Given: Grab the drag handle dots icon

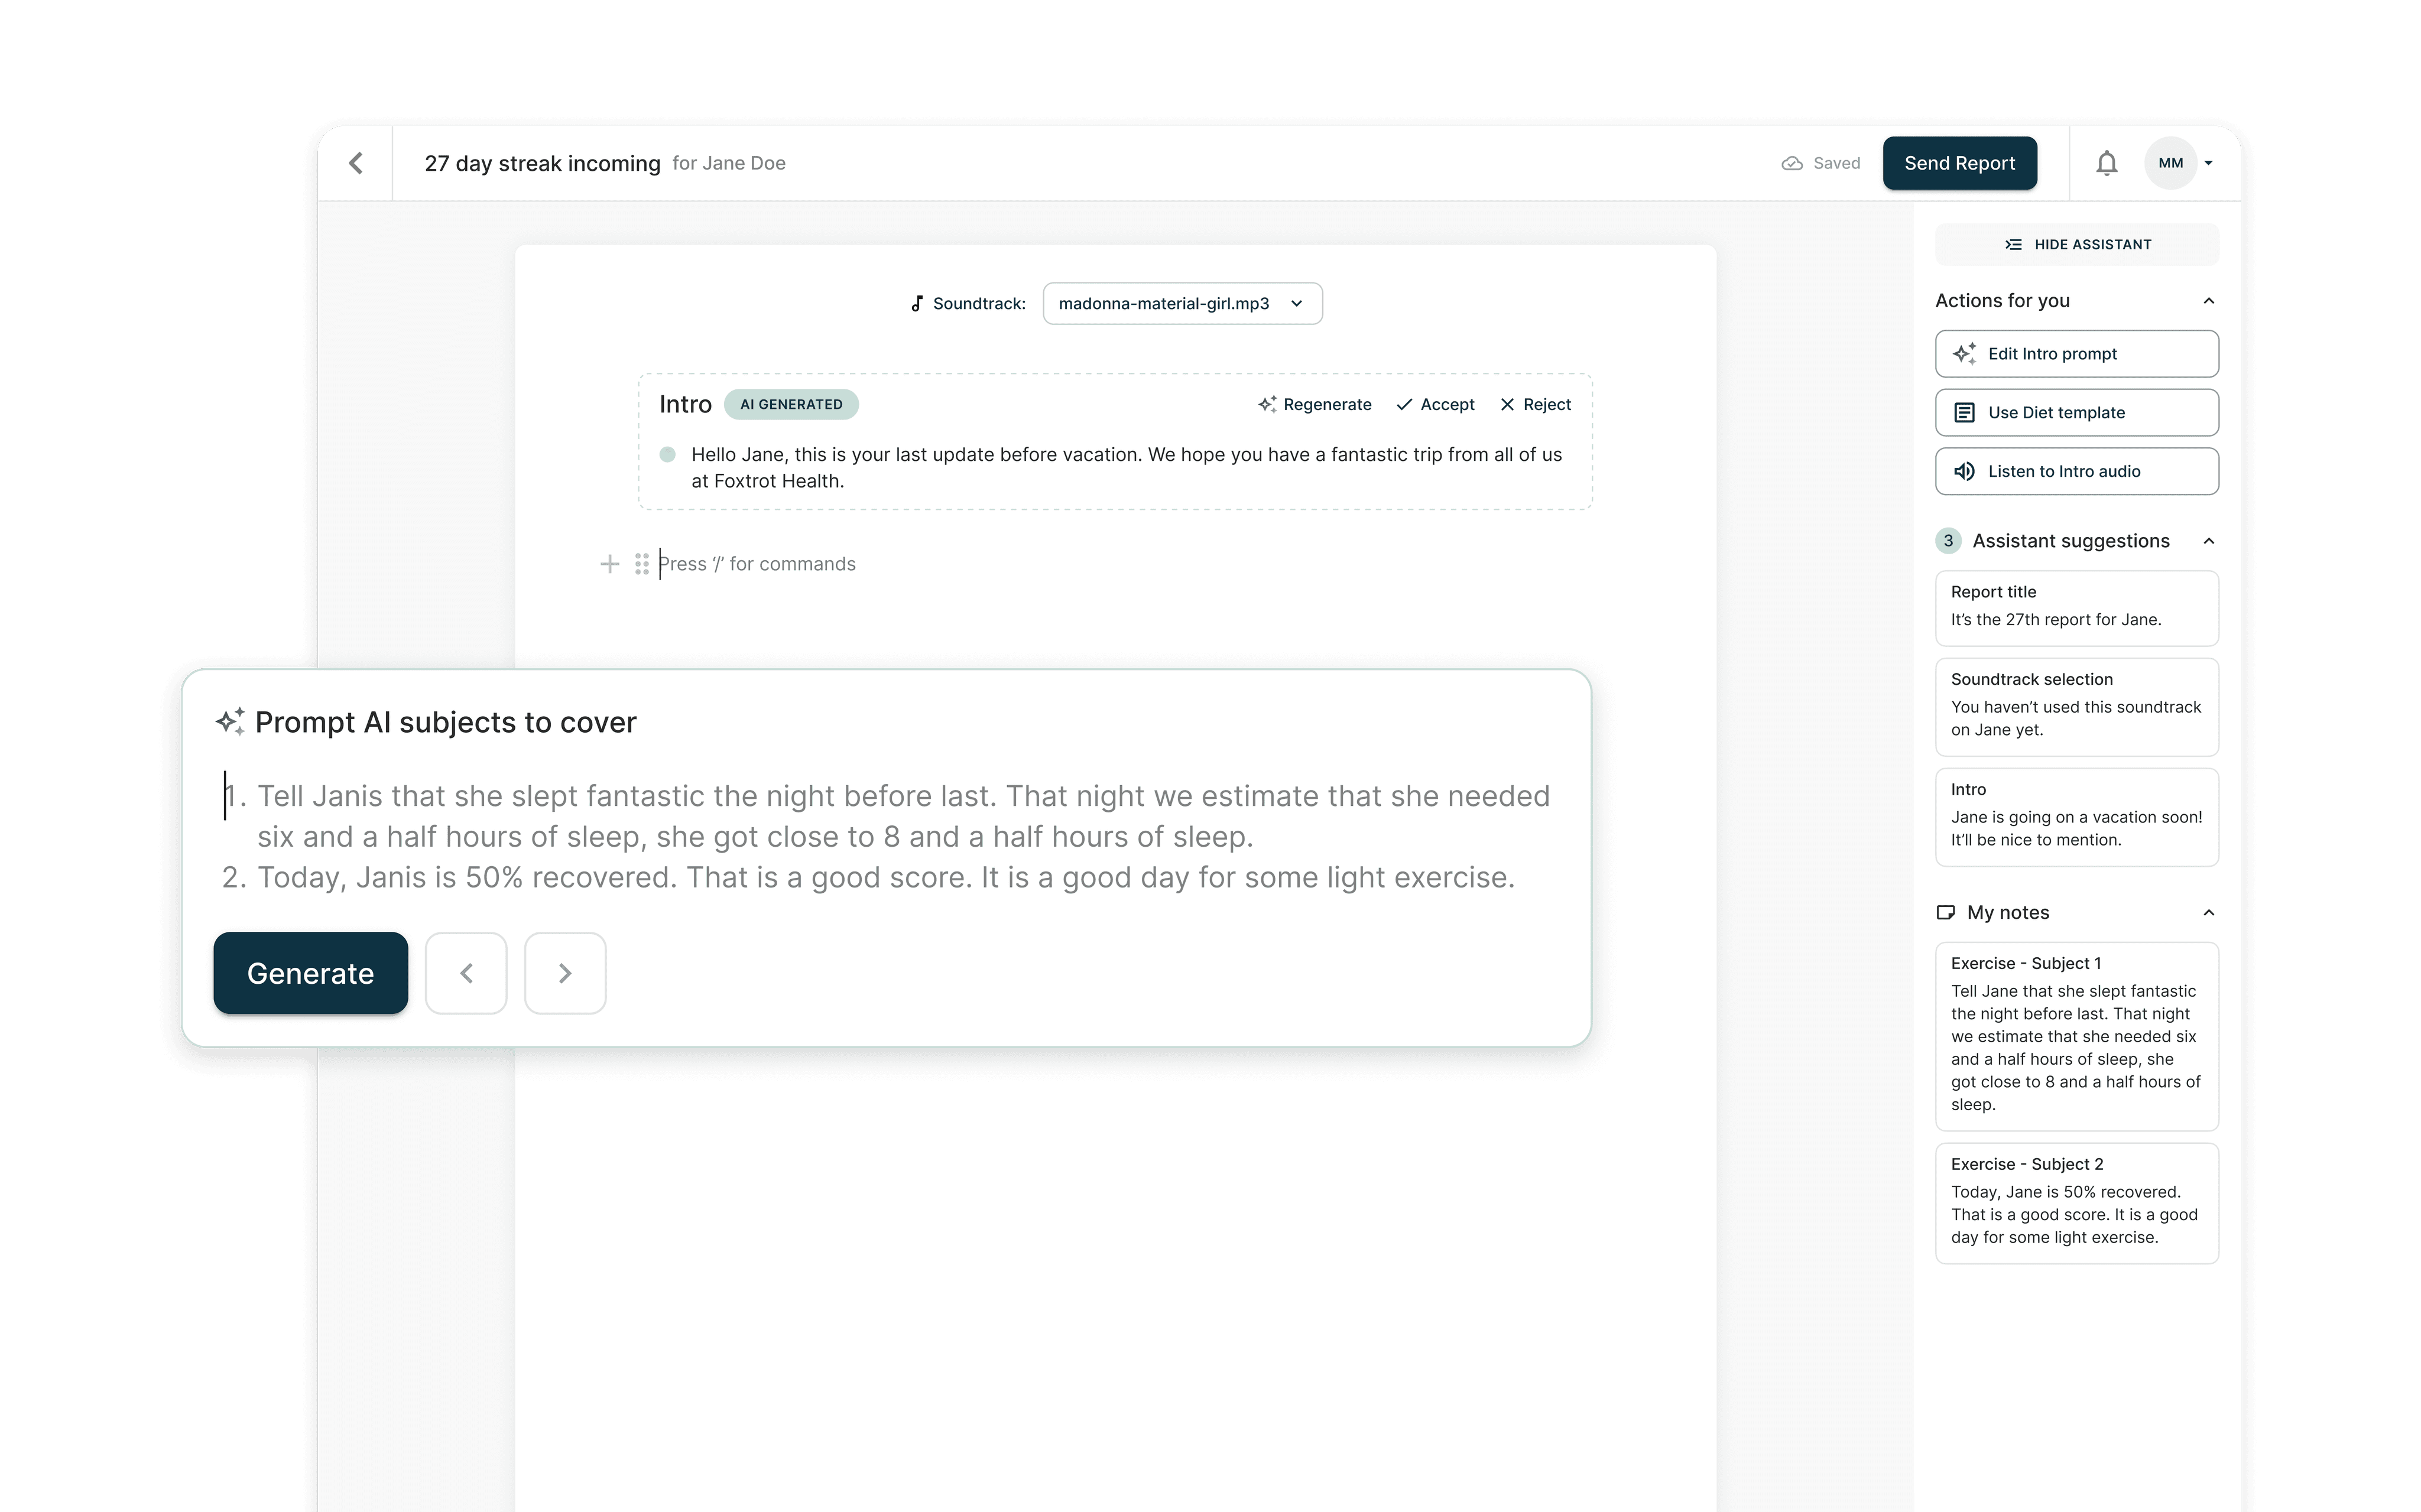Looking at the screenshot, I should (x=641, y=564).
